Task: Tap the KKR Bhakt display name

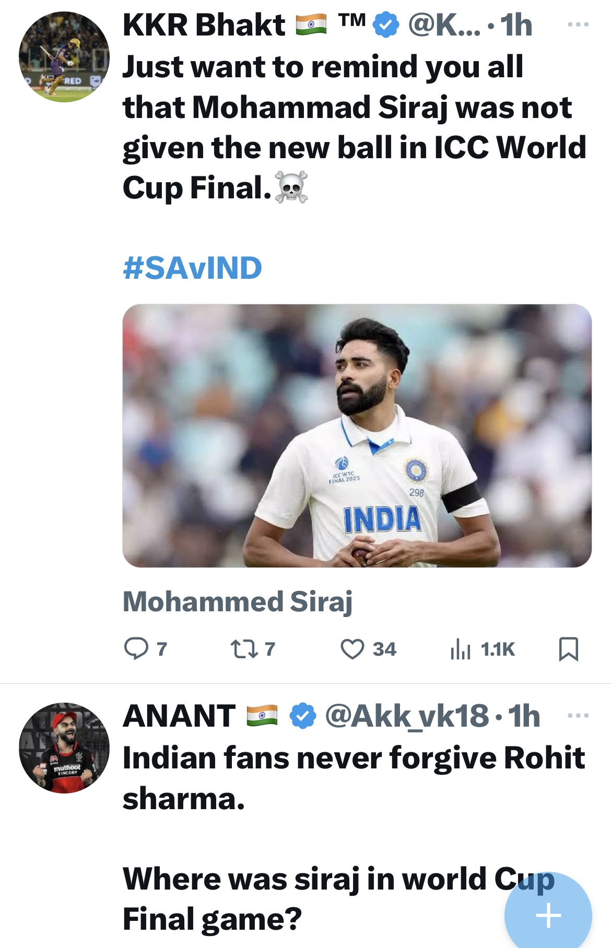Action: 204,25
